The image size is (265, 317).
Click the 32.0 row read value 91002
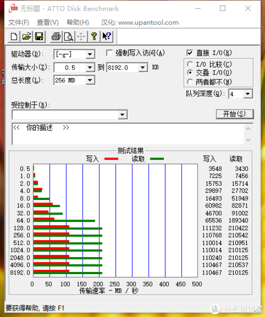[x=240, y=213]
